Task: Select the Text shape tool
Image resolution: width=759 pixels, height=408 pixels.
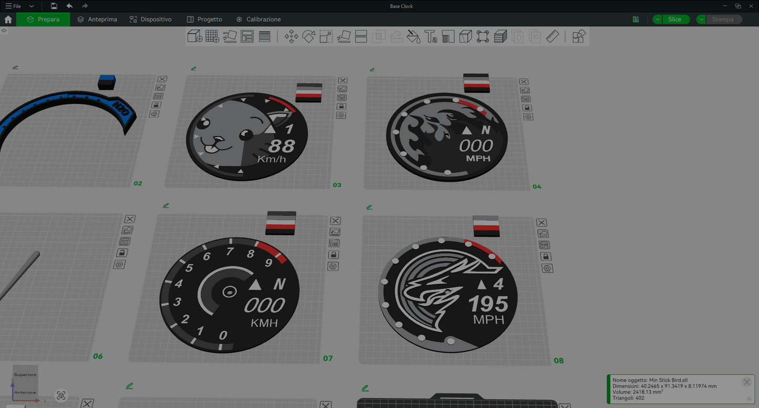Action: [431, 36]
